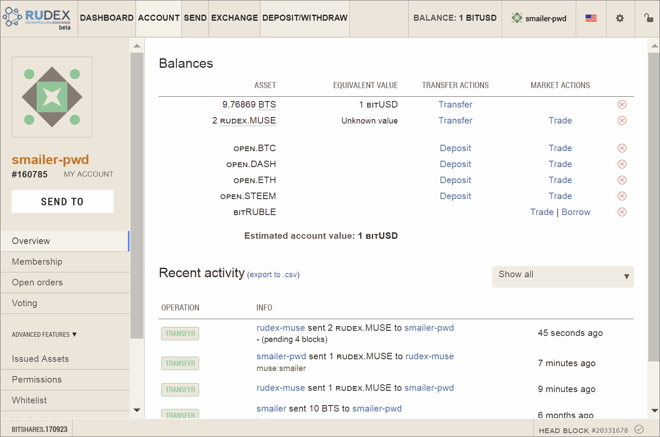The width and height of the screenshot is (660, 437).
Task: Click Deposit for OPEN.ETH
Action: tap(455, 180)
